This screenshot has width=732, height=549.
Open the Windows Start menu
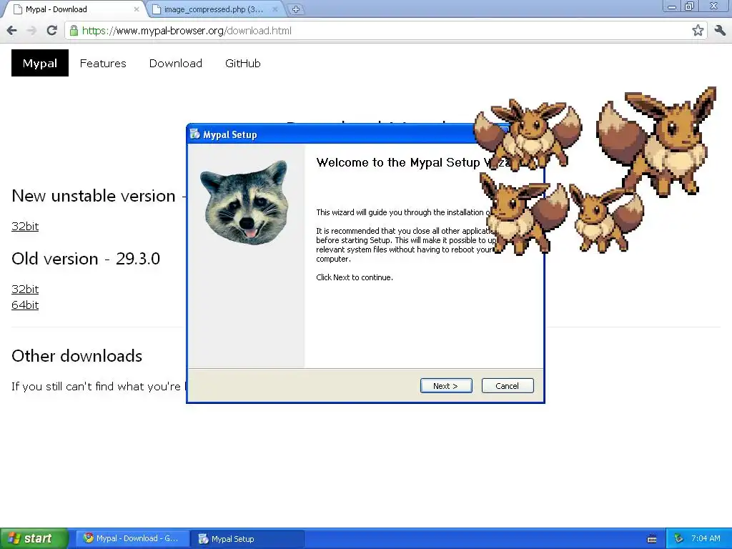(x=34, y=538)
